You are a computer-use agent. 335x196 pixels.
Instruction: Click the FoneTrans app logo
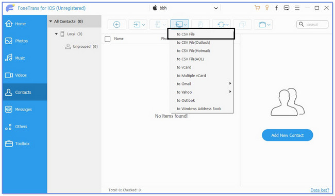pyautogui.click(x=10, y=8)
